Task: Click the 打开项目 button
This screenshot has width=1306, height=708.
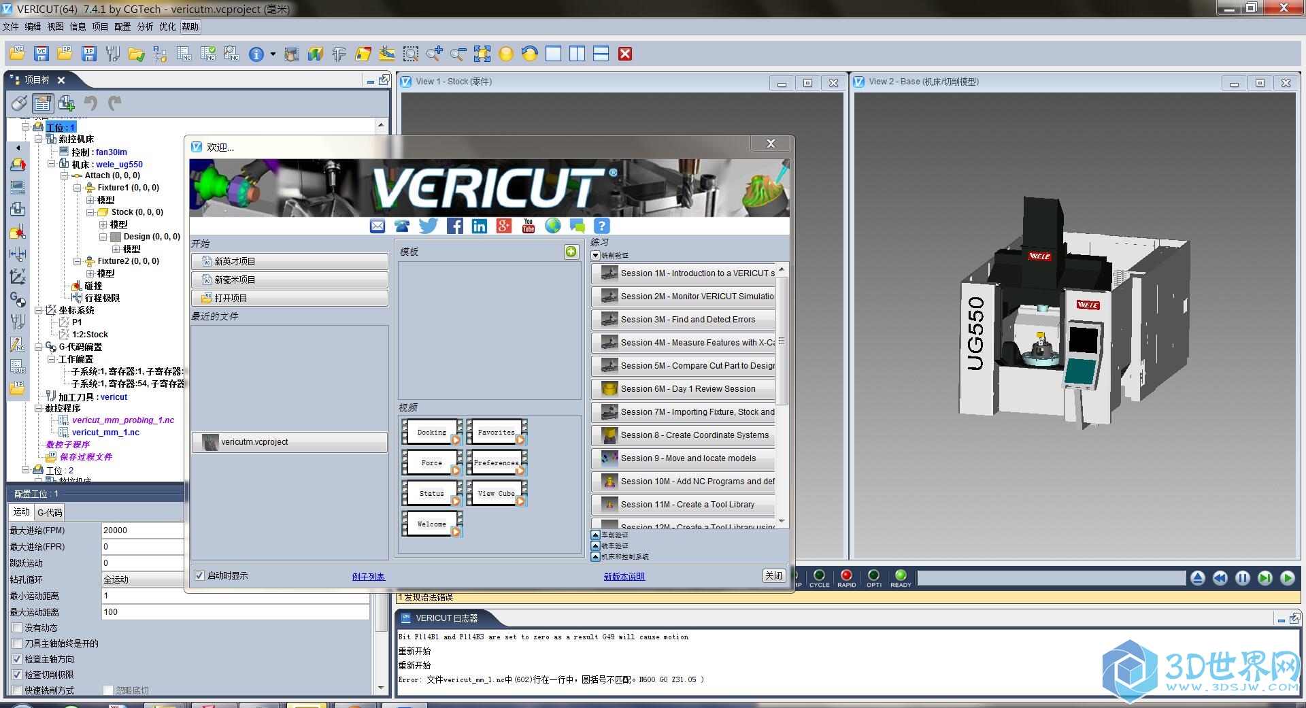Action: 290,298
